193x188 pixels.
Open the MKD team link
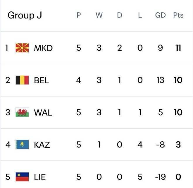click(43, 48)
